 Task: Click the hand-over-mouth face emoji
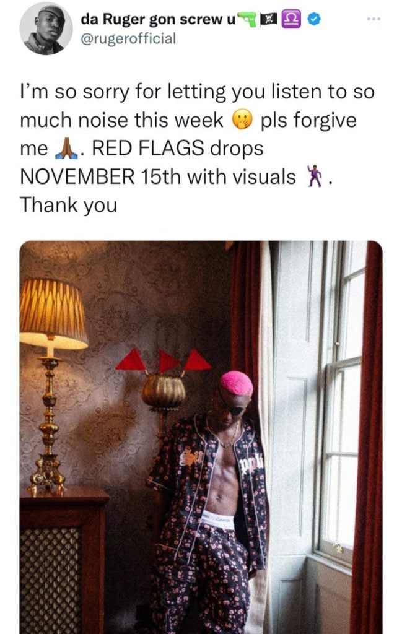(x=242, y=120)
